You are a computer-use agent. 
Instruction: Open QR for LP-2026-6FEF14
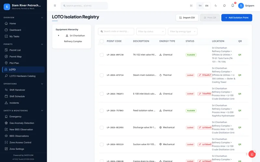point(240,75)
